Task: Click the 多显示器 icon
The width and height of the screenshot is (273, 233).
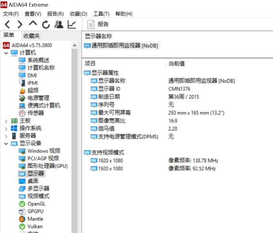Action: click(x=22, y=189)
